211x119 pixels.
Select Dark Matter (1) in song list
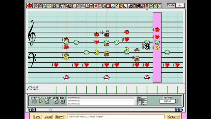(x=101, y=98)
